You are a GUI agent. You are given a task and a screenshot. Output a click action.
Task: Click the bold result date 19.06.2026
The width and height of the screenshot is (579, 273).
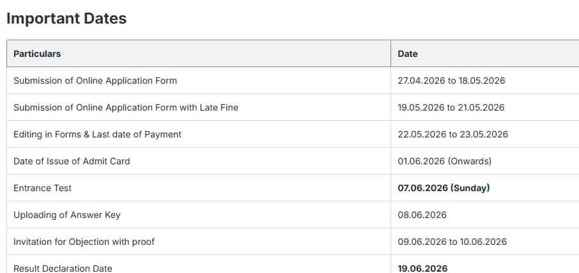(x=422, y=268)
